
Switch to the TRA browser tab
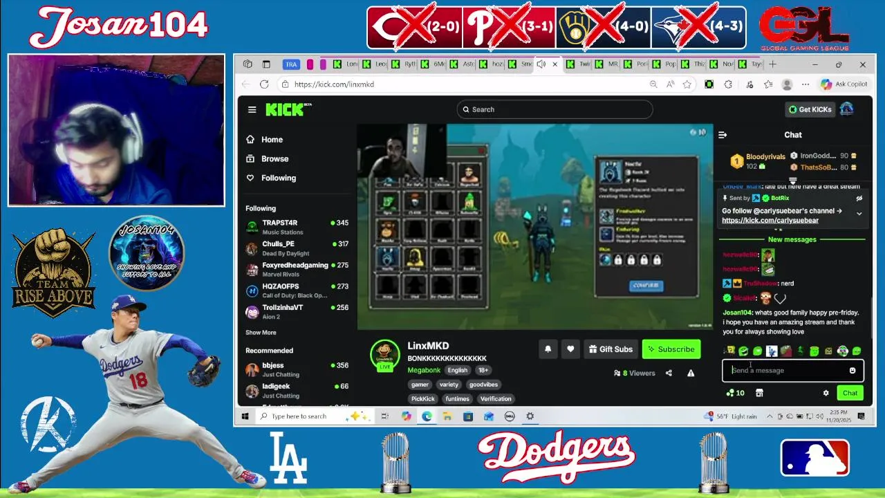291,64
